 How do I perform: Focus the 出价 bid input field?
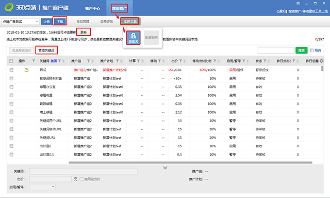point(51,179)
